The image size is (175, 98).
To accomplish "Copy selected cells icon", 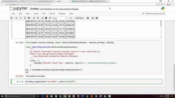I will 25,18.
